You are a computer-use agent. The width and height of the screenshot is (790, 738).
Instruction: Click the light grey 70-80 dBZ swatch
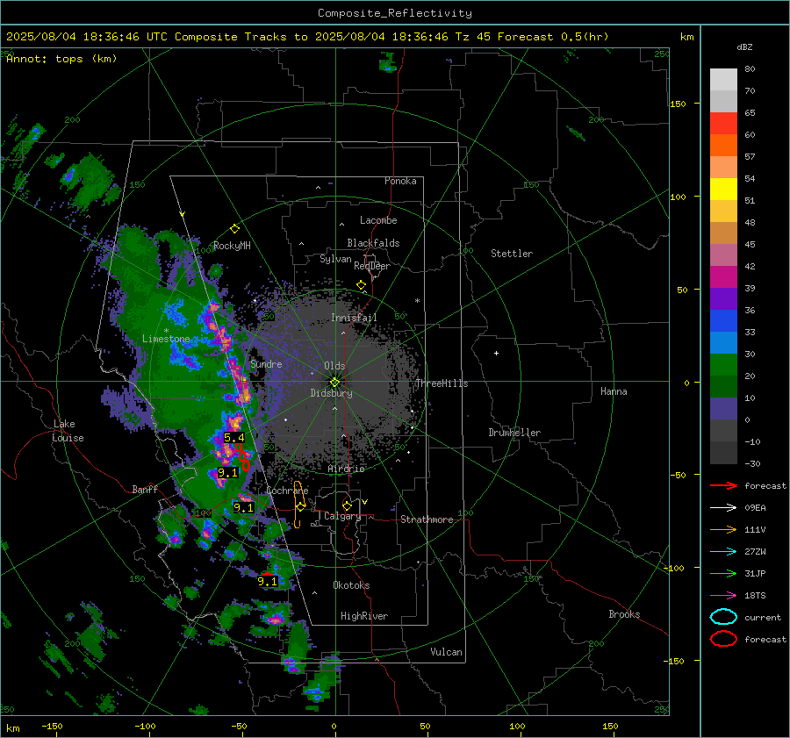(723, 80)
